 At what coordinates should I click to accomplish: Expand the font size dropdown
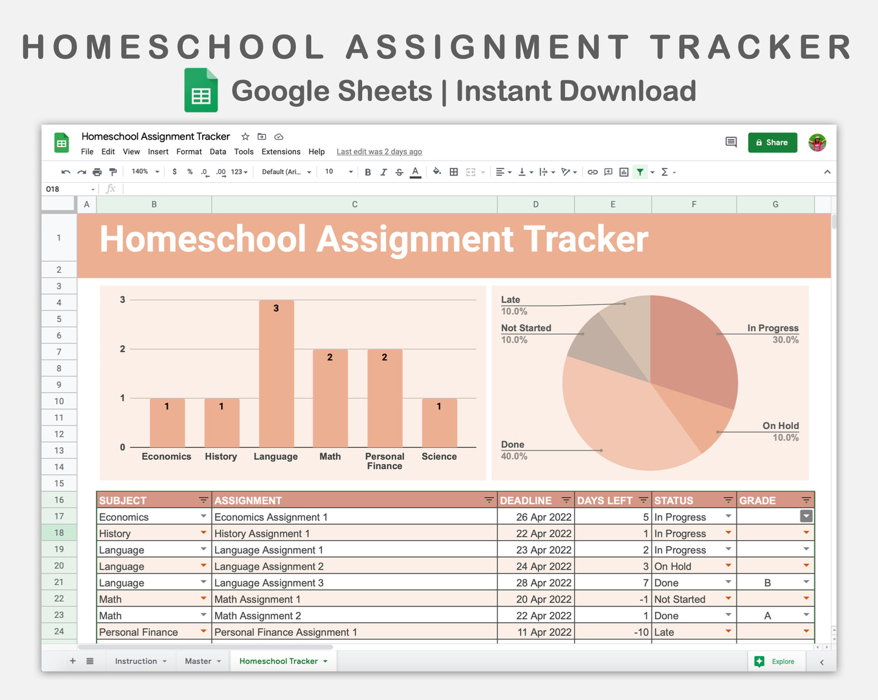coord(350,172)
